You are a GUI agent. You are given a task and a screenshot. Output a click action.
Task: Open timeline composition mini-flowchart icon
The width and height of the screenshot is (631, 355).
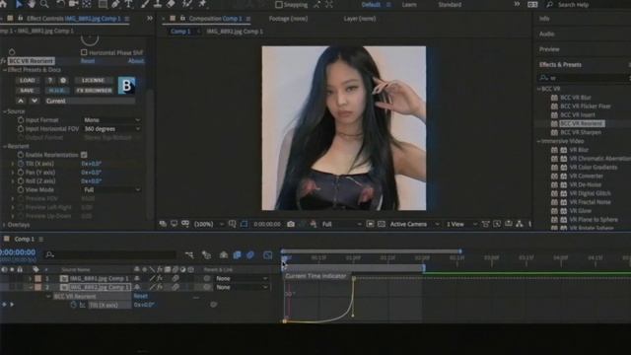coord(189,254)
